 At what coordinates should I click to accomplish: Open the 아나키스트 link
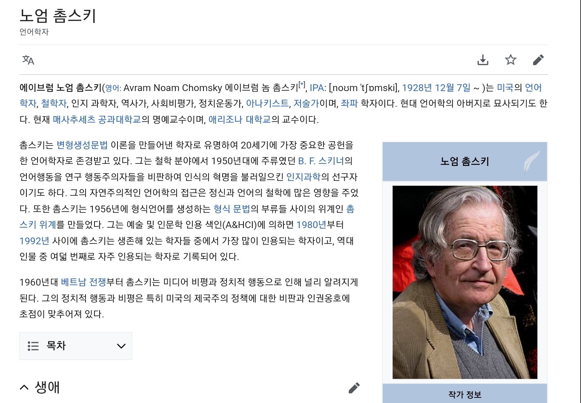click(267, 103)
